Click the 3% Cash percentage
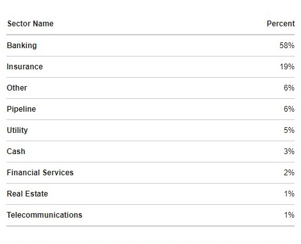The image size is (301, 244). tap(289, 152)
